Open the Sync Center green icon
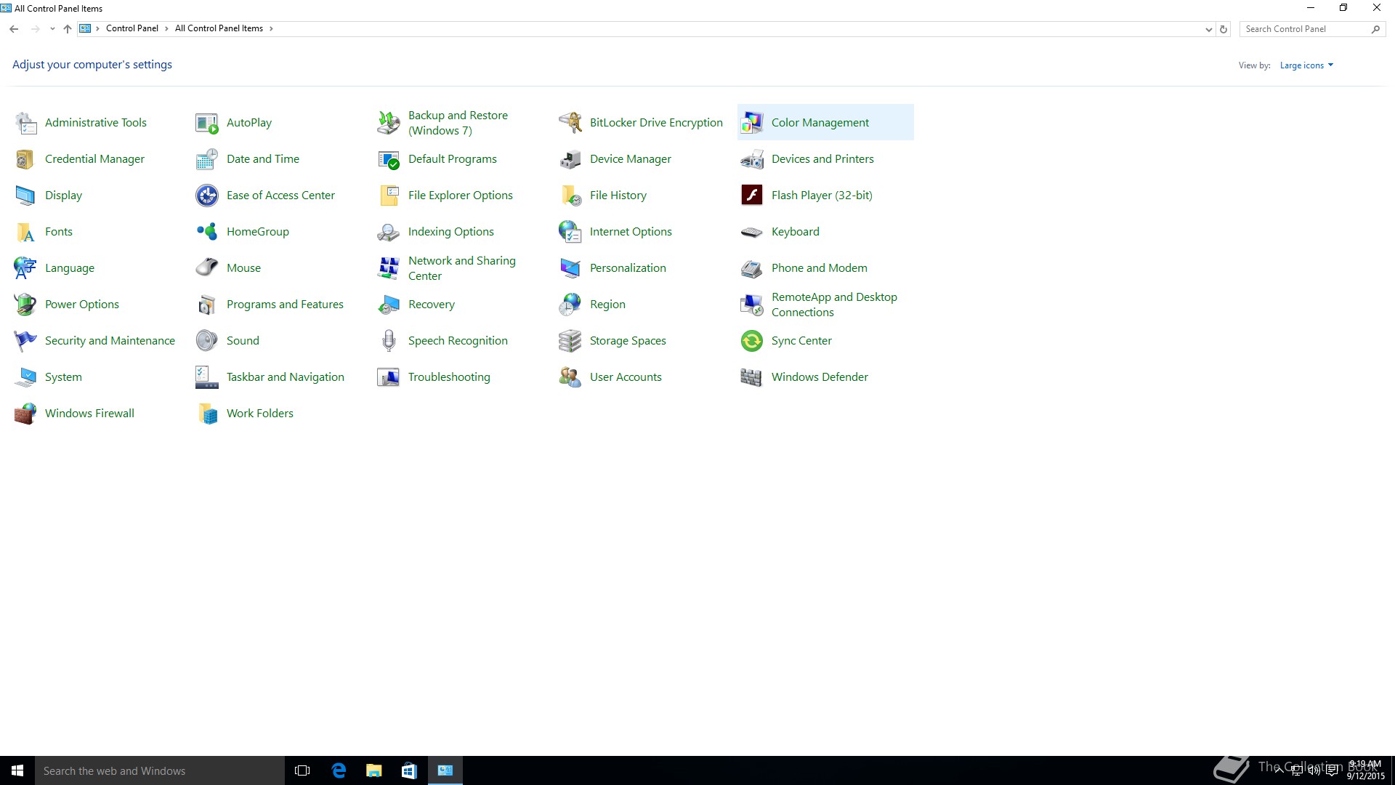Image resolution: width=1395 pixels, height=785 pixels. tap(752, 341)
